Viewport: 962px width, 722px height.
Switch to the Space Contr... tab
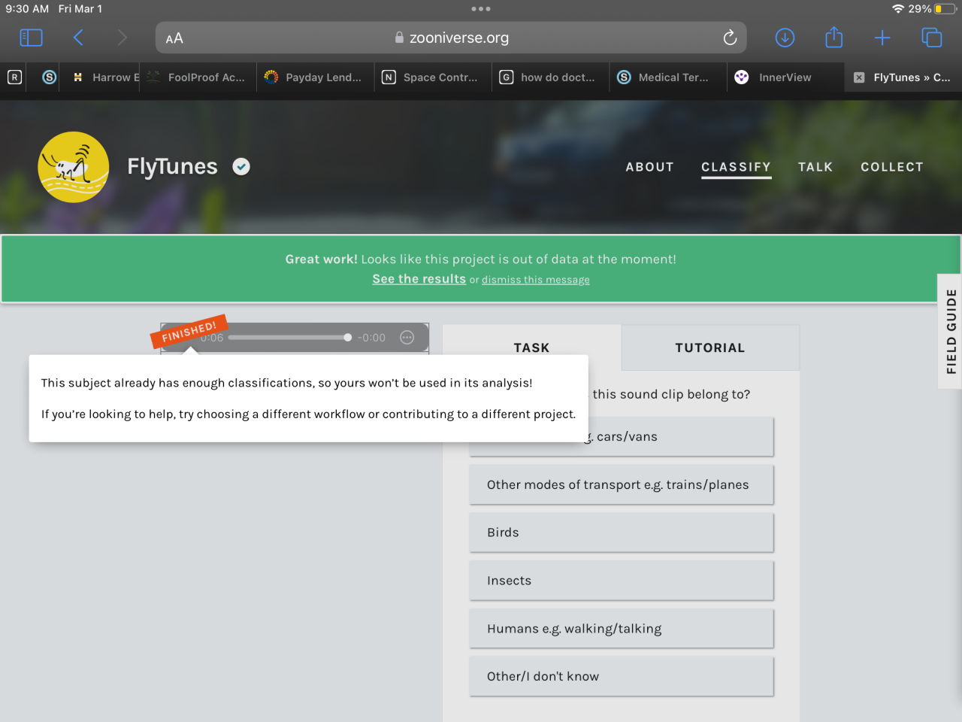point(433,77)
